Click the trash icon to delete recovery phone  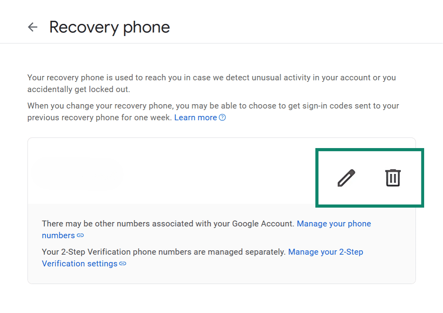[x=392, y=177]
